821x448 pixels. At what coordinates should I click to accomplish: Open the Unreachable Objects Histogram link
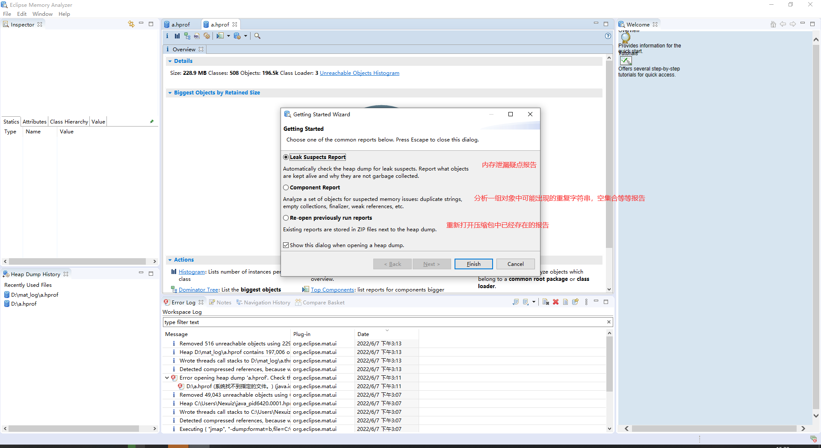click(360, 73)
